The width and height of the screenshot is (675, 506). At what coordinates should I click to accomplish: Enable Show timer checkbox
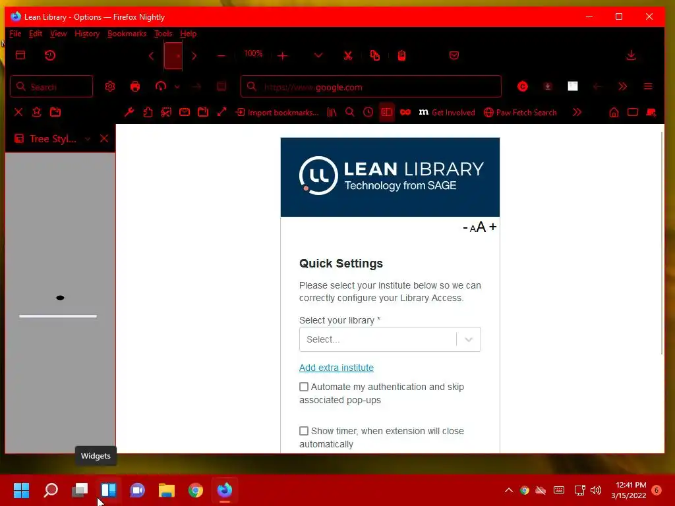304,431
